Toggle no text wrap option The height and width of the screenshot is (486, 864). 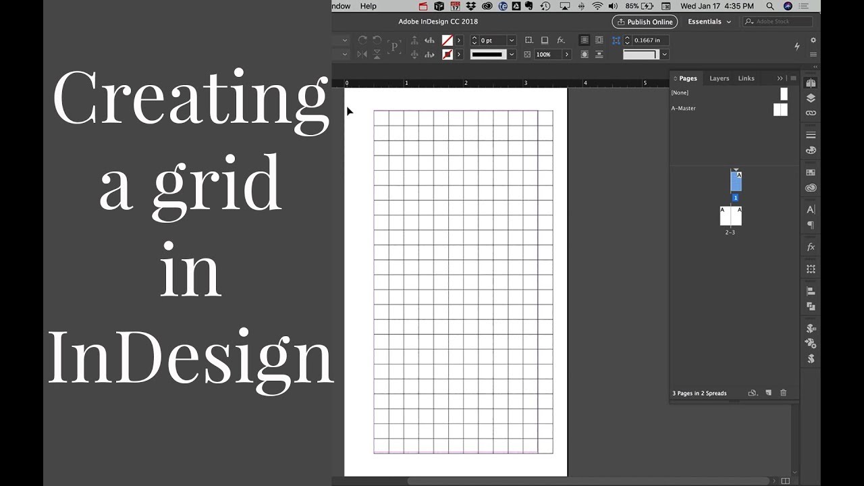click(x=585, y=40)
